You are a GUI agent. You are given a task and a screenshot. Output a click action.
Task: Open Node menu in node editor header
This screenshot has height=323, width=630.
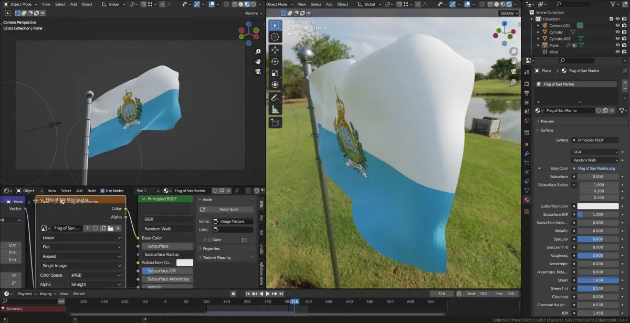pyautogui.click(x=91, y=191)
